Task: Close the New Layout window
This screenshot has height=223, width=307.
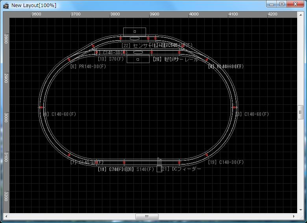Action: [295, 4]
